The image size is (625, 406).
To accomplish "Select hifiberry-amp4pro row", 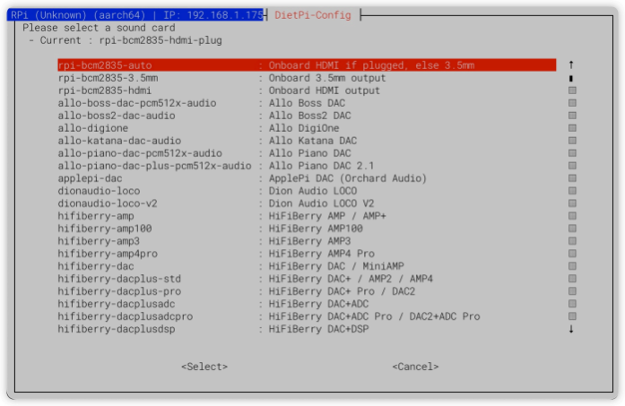I will [307, 254].
